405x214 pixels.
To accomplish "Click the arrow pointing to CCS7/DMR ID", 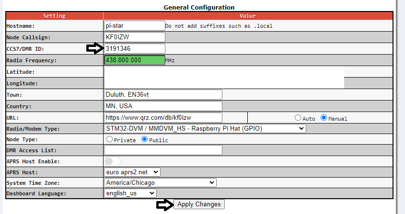I will 94,48.
